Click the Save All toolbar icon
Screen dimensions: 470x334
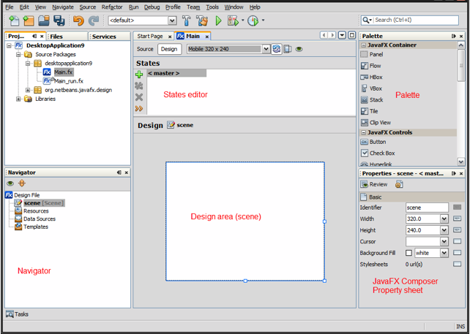59,20
